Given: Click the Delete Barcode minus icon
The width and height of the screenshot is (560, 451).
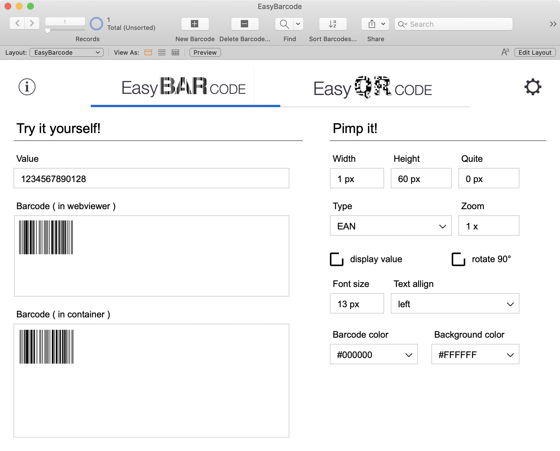Looking at the screenshot, I should click(x=244, y=24).
